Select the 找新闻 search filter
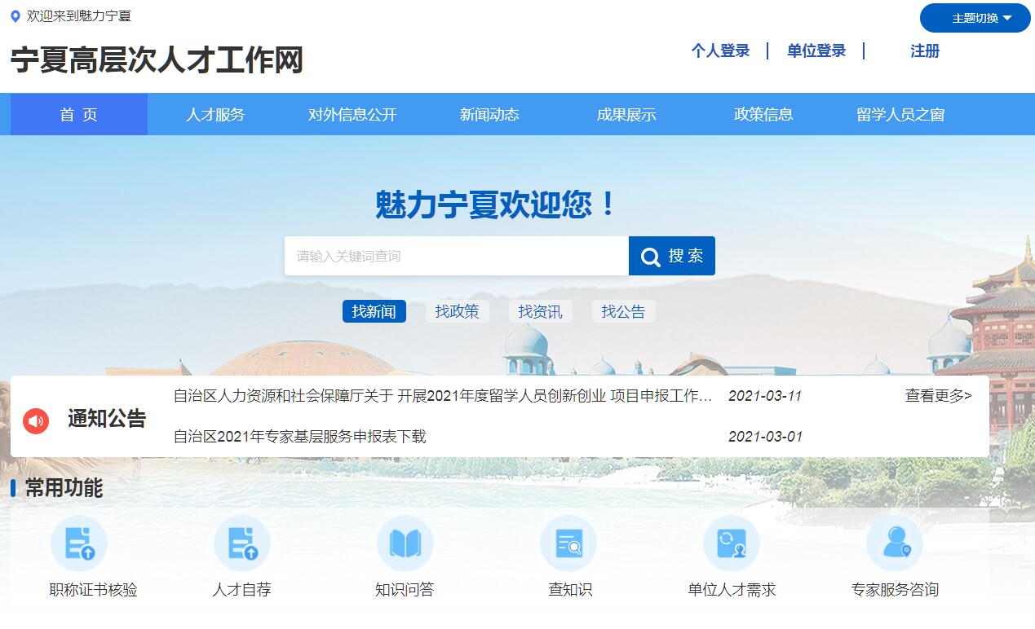This screenshot has height=629, width=1035. (374, 311)
